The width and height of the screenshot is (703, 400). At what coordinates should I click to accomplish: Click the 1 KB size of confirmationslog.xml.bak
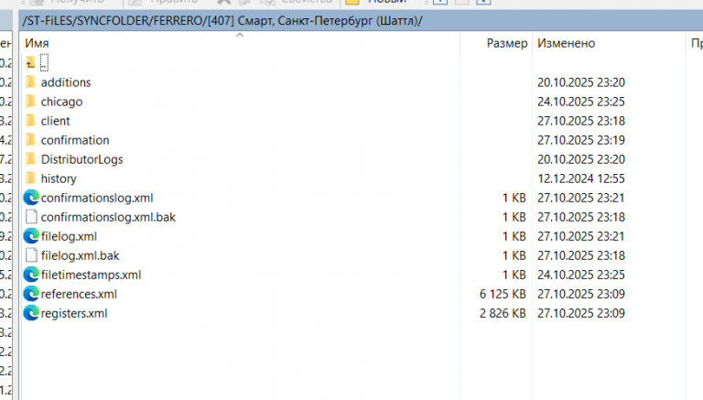(514, 217)
